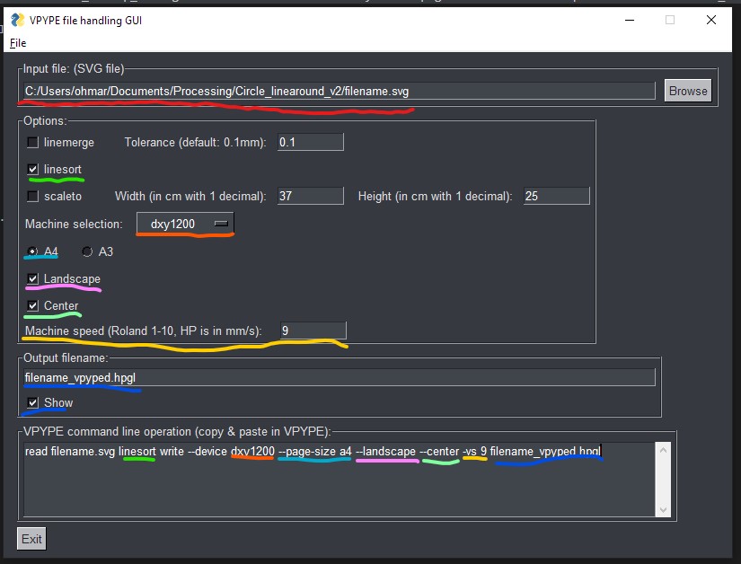The image size is (741, 564).
Task: Disable the Show checkbox
Action: [31, 402]
